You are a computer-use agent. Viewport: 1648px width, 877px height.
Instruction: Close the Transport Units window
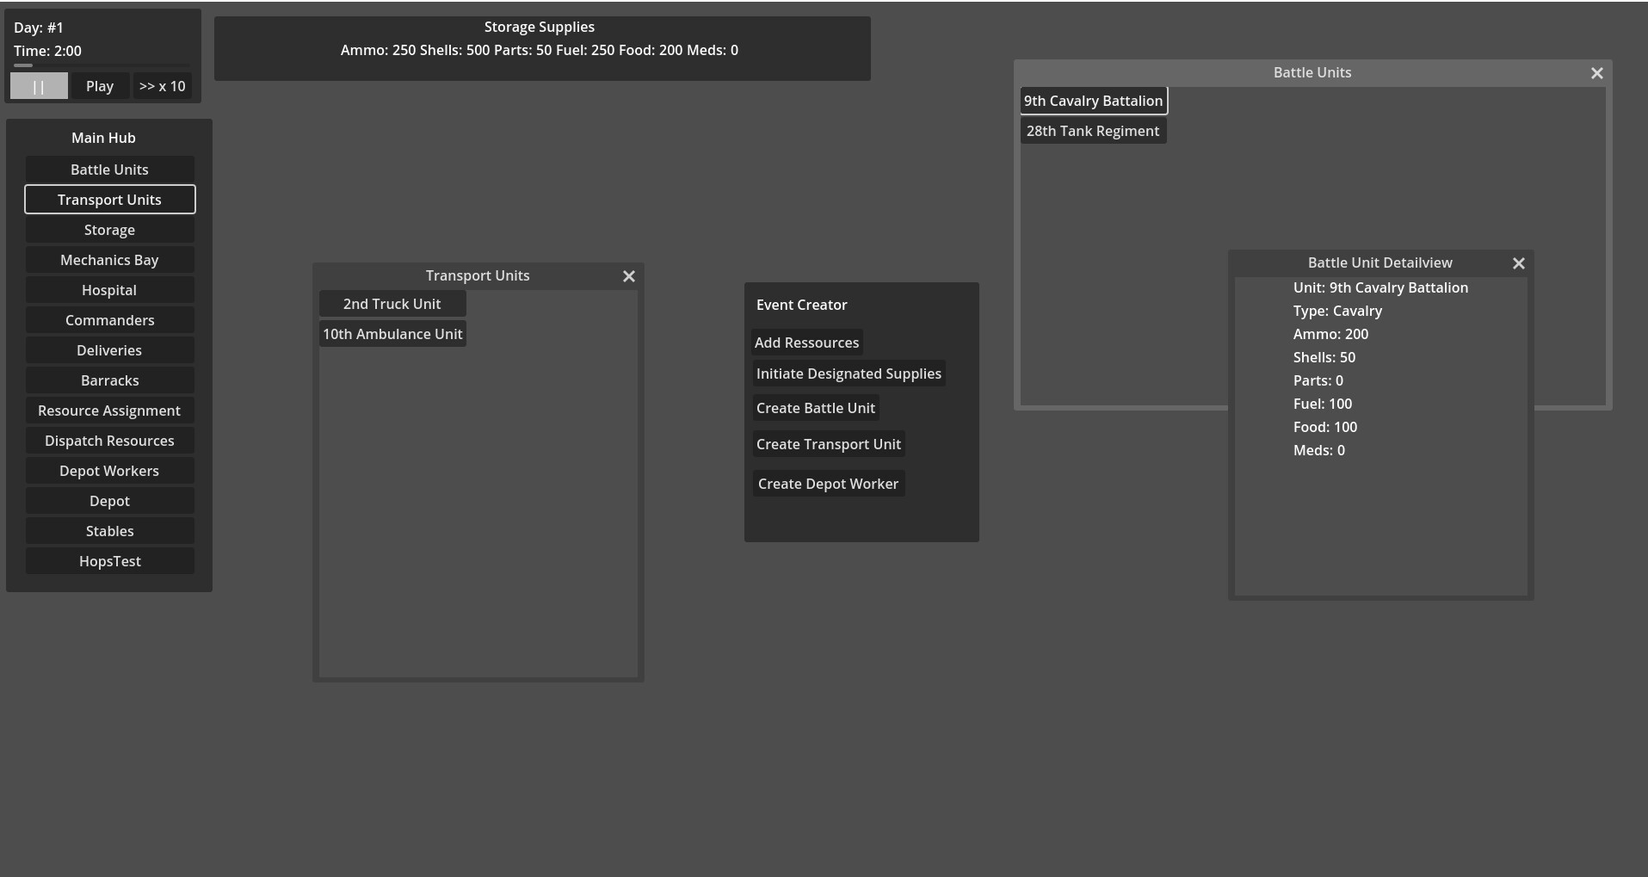pos(629,276)
